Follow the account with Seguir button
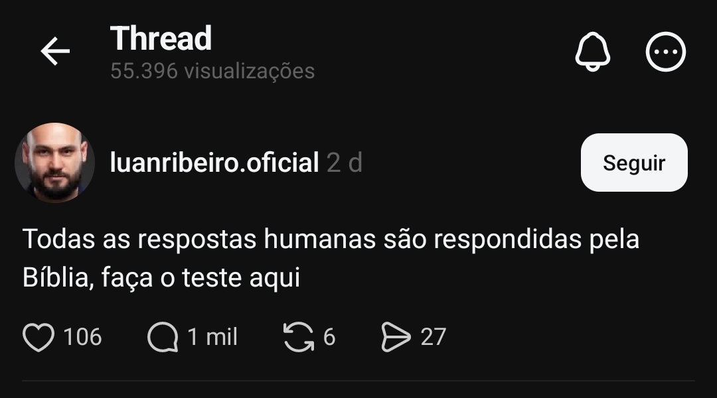Viewport: 717px width, 398px height. pyautogui.click(x=634, y=163)
